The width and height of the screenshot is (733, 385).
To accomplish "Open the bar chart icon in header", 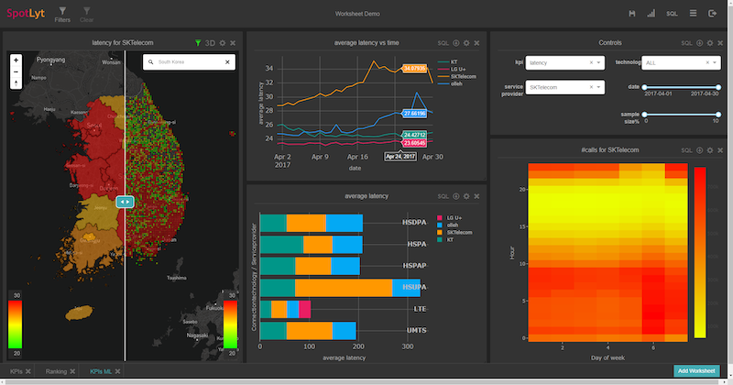I will click(651, 14).
